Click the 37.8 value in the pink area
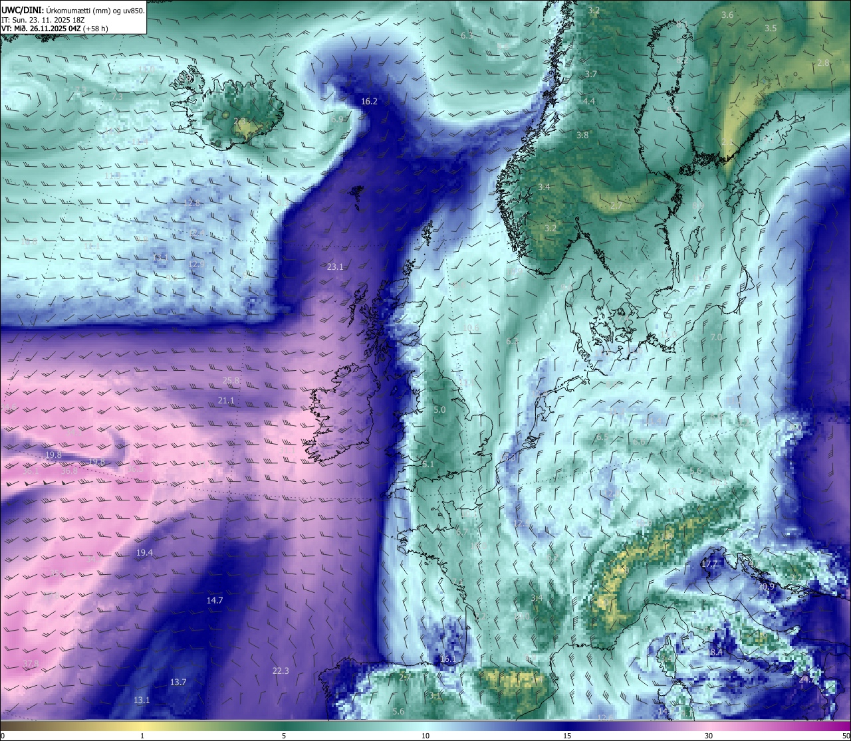 tap(30, 664)
